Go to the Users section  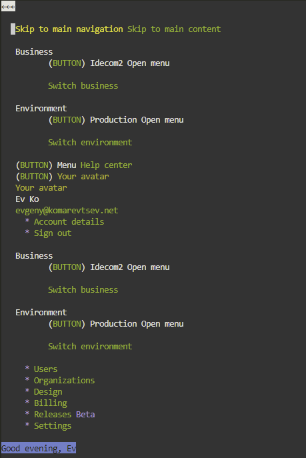[x=45, y=369]
